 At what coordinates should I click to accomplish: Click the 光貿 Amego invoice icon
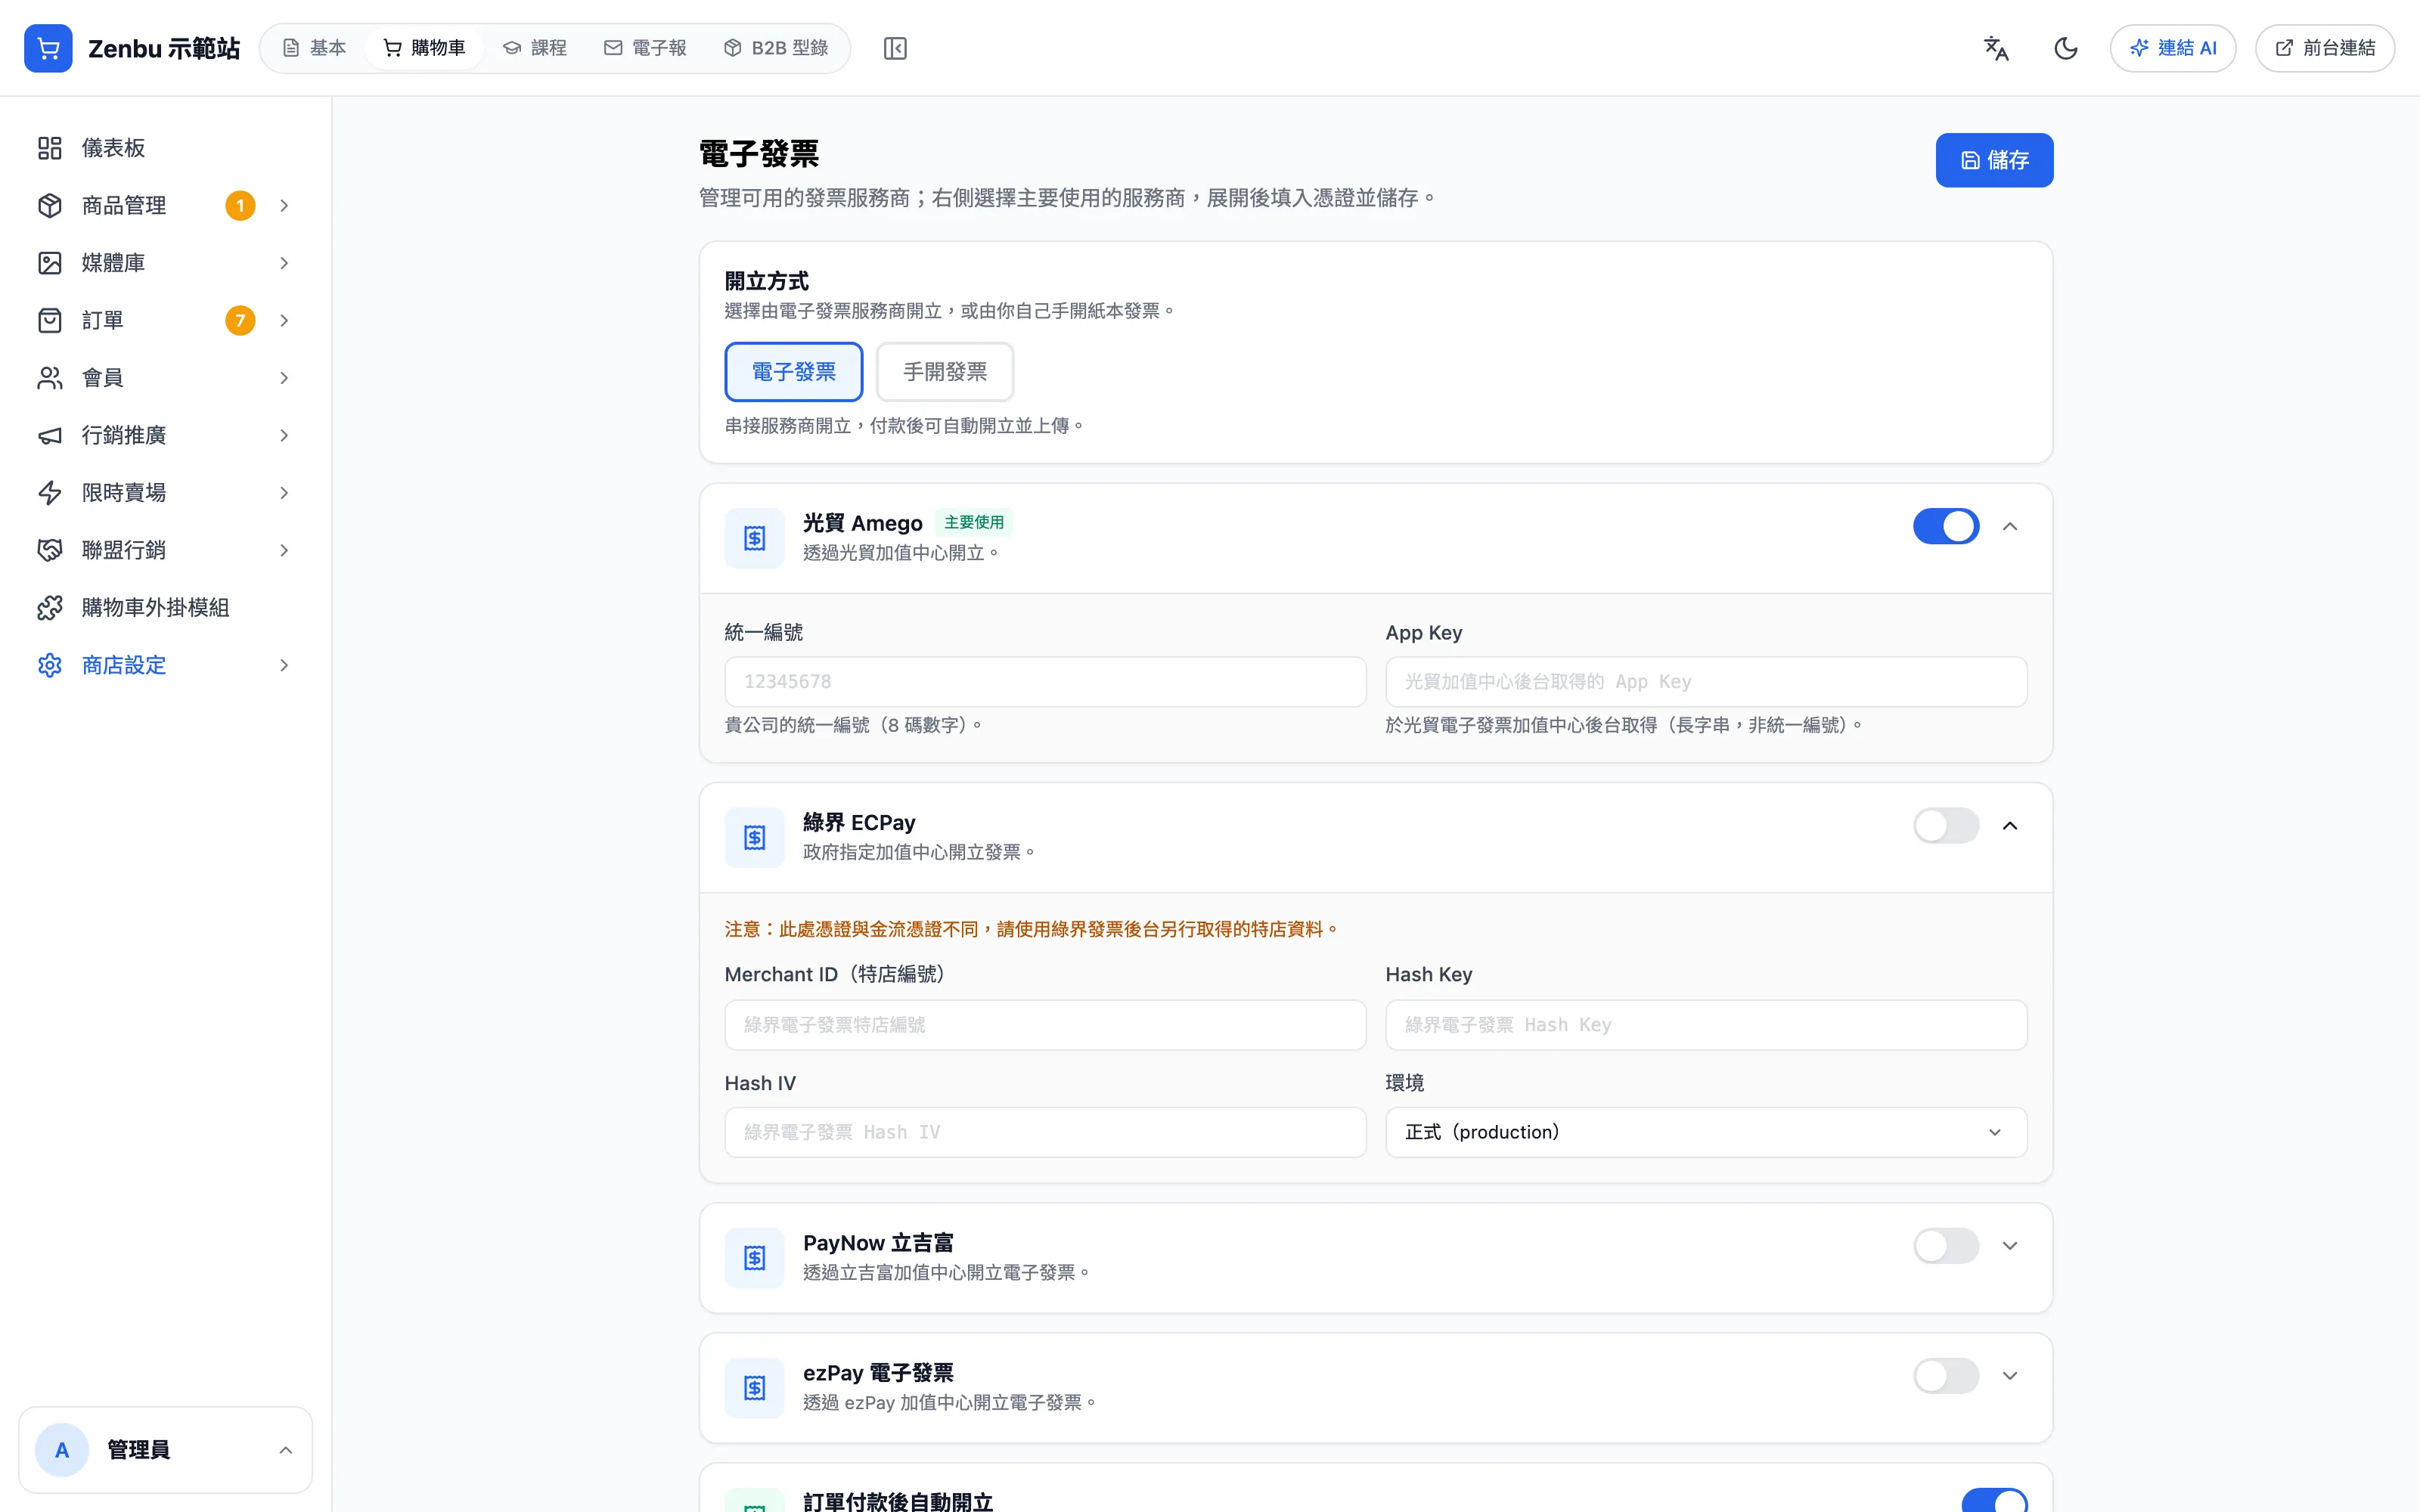(755, 538)
